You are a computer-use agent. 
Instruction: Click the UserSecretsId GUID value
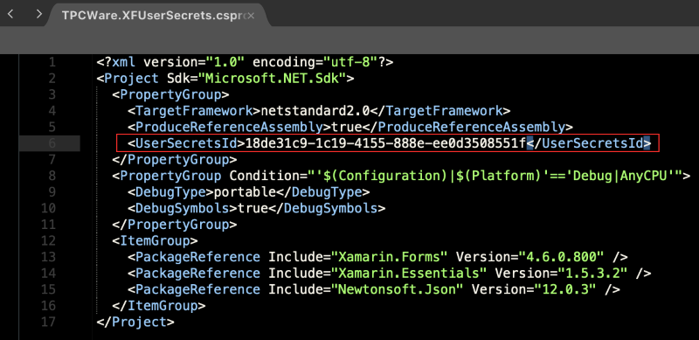386,143
